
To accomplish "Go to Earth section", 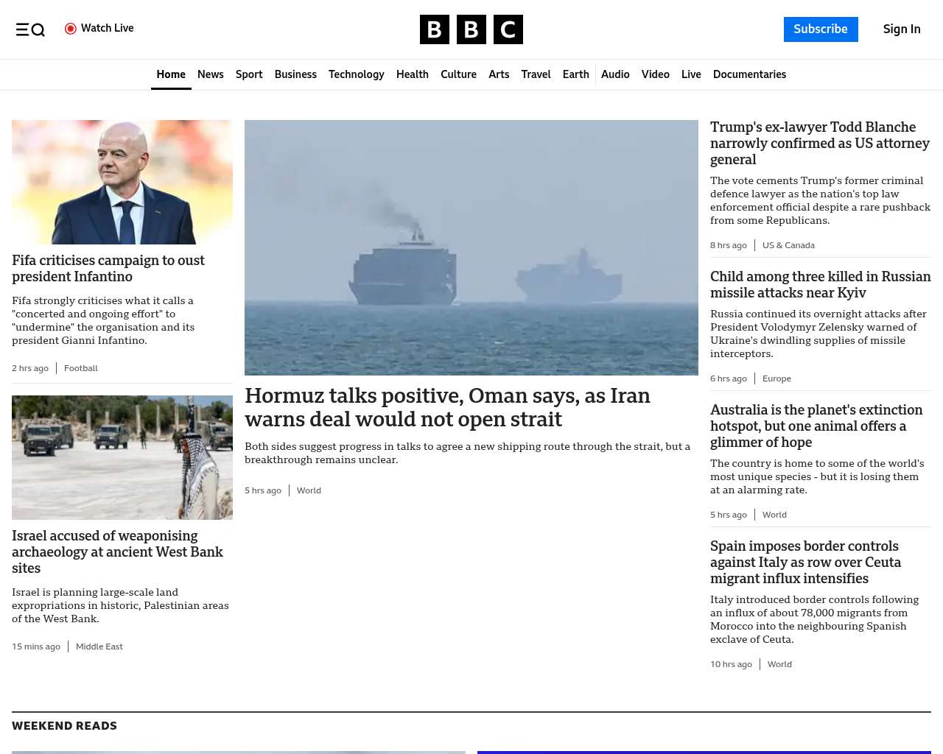I will (575, 74).
